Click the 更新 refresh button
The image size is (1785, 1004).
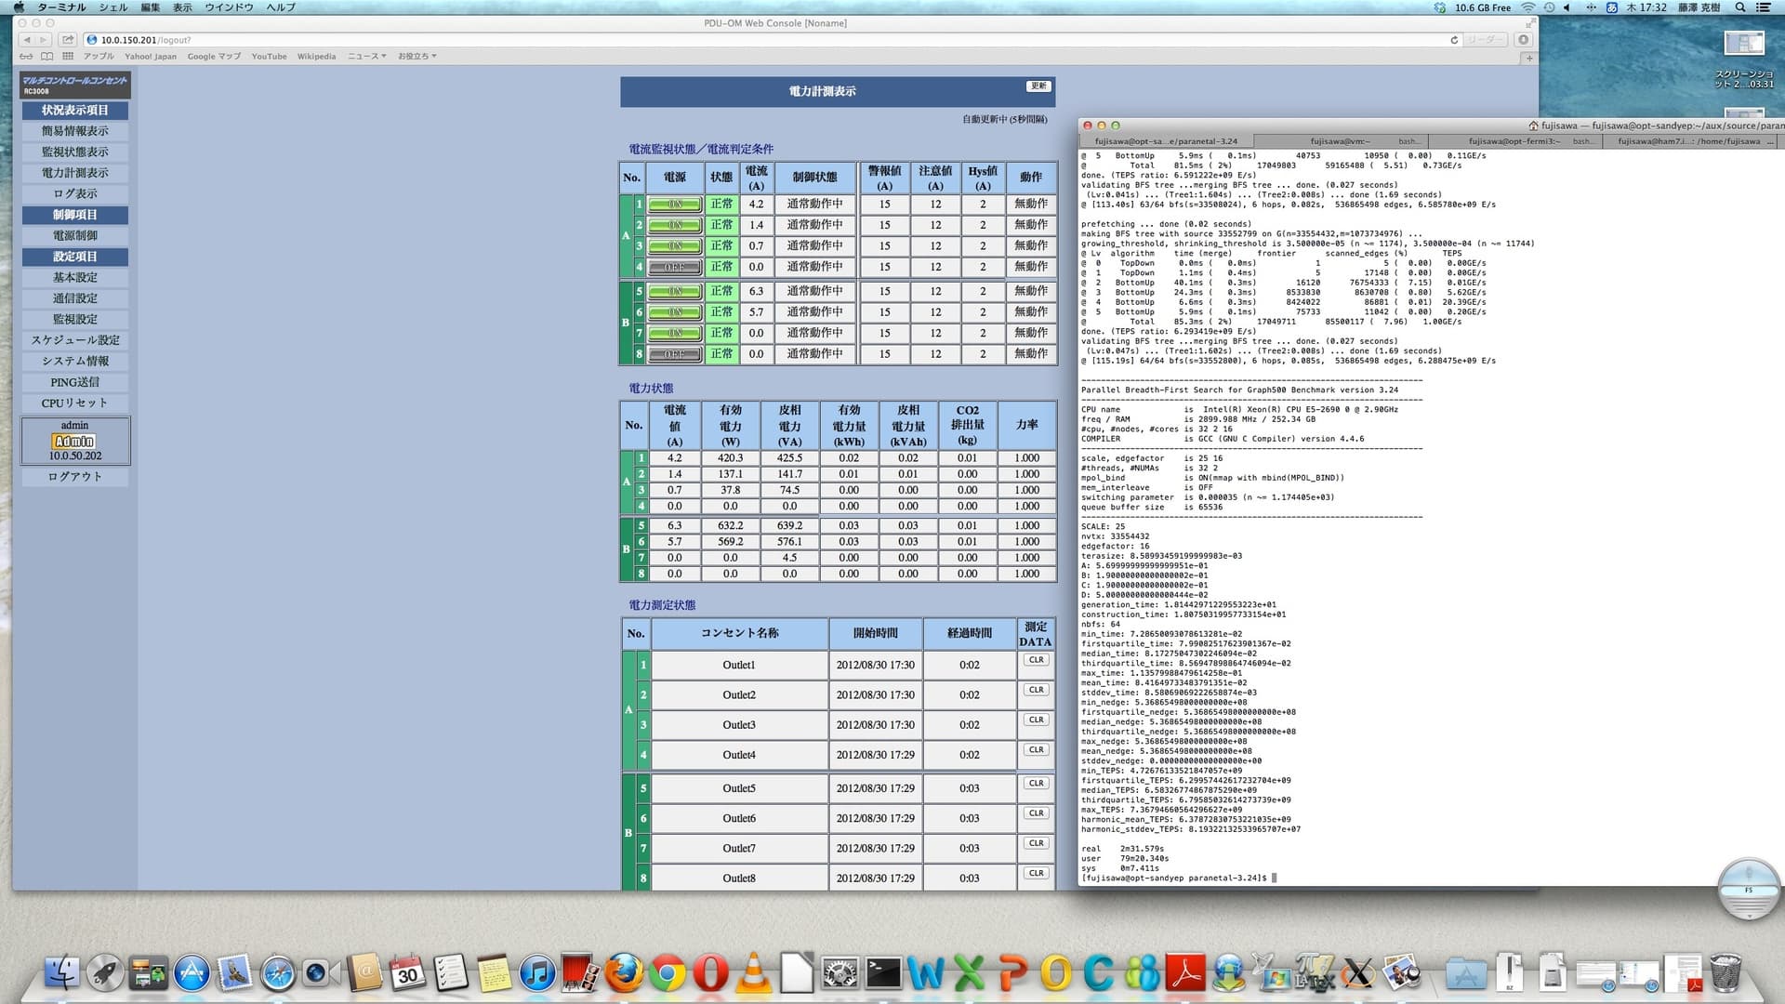[x=1038, y=86]
